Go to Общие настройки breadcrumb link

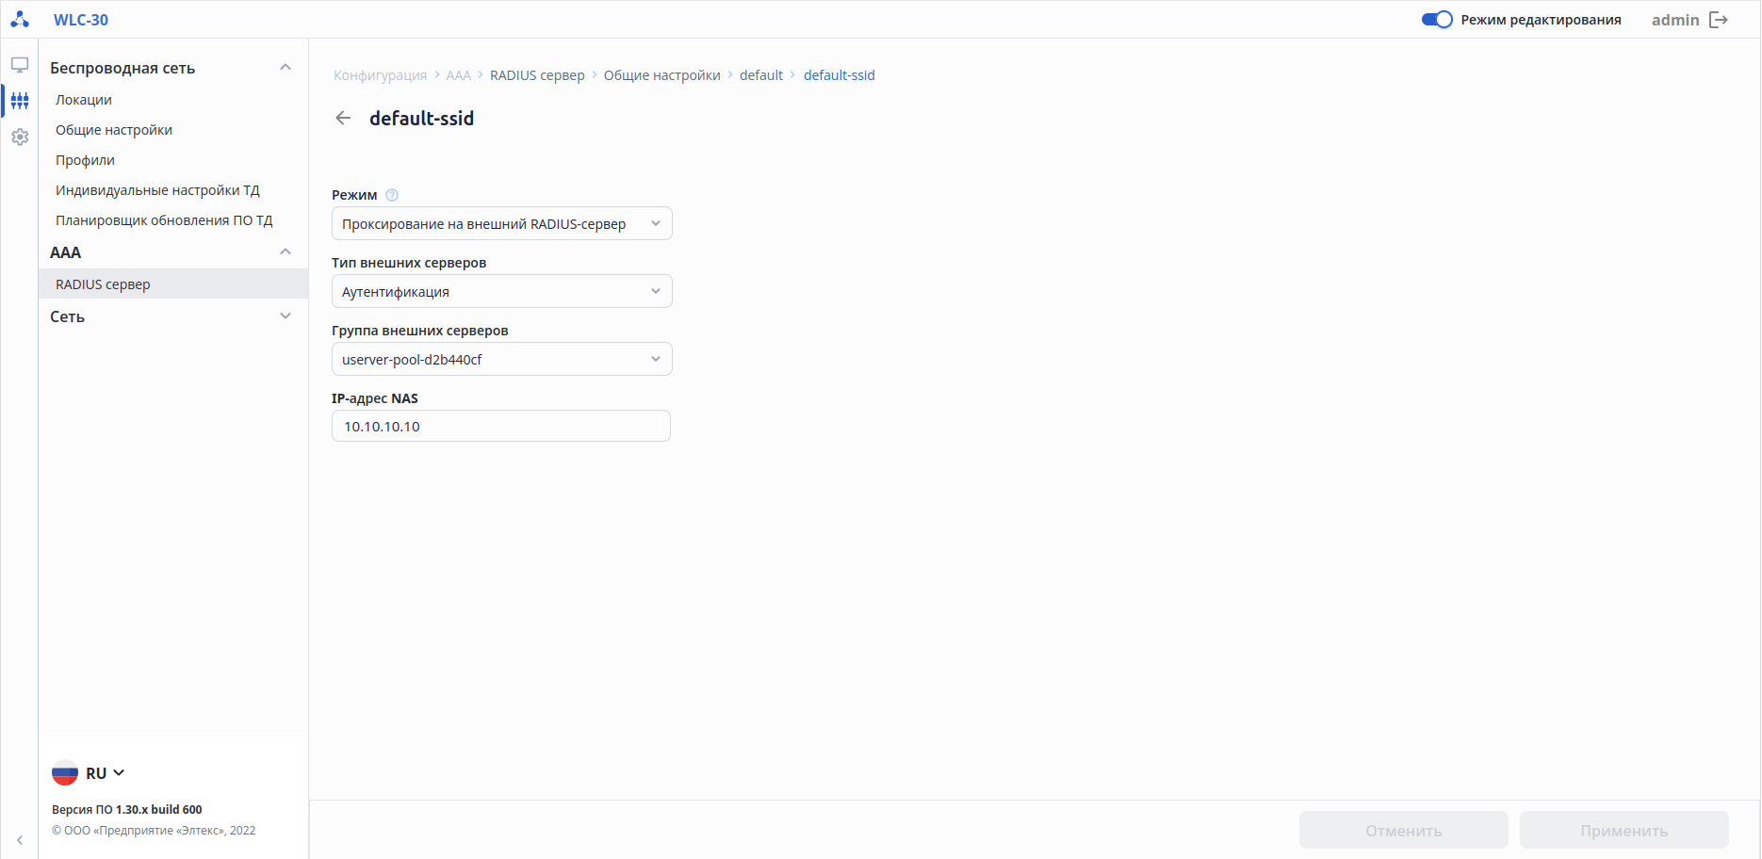[x=661, y=75]
